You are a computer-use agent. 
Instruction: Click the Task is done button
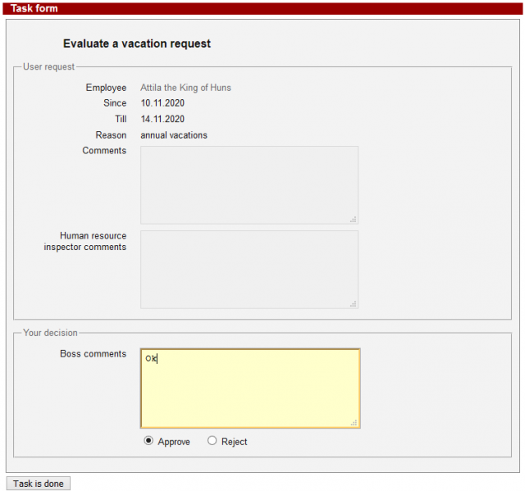39,484
